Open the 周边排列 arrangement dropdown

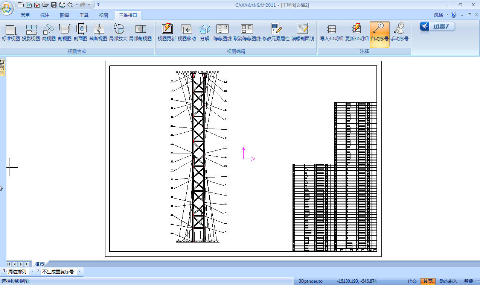[x=32, y=271]
